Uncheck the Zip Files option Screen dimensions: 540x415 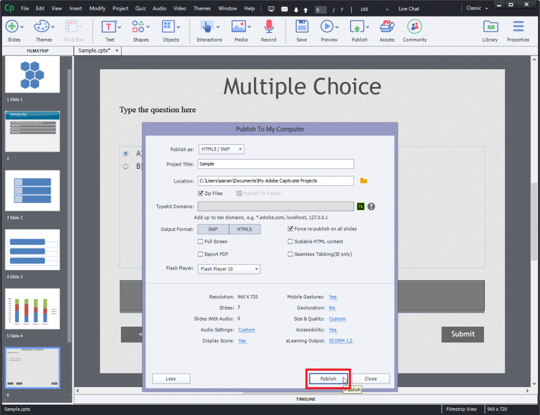tap(200, 193)
